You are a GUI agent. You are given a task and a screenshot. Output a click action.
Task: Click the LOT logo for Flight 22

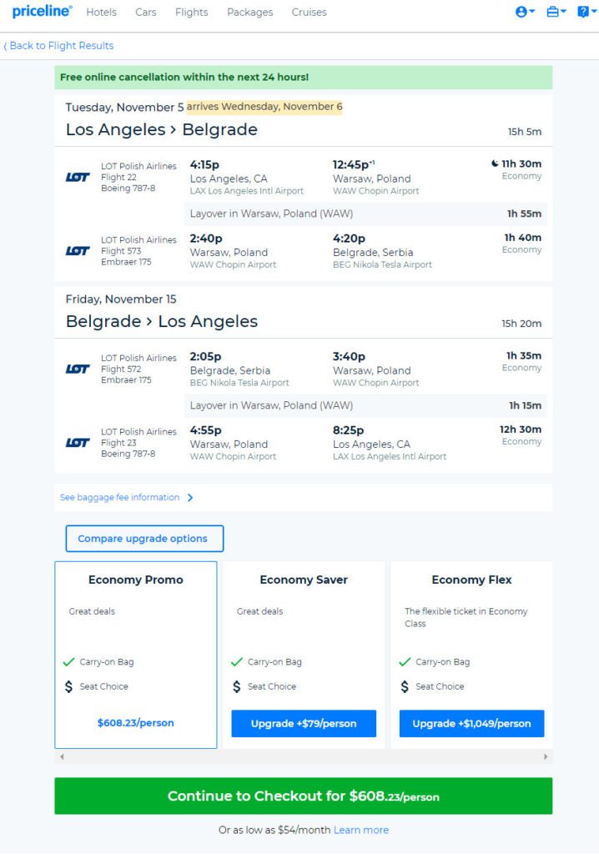[x=78, y=177]
